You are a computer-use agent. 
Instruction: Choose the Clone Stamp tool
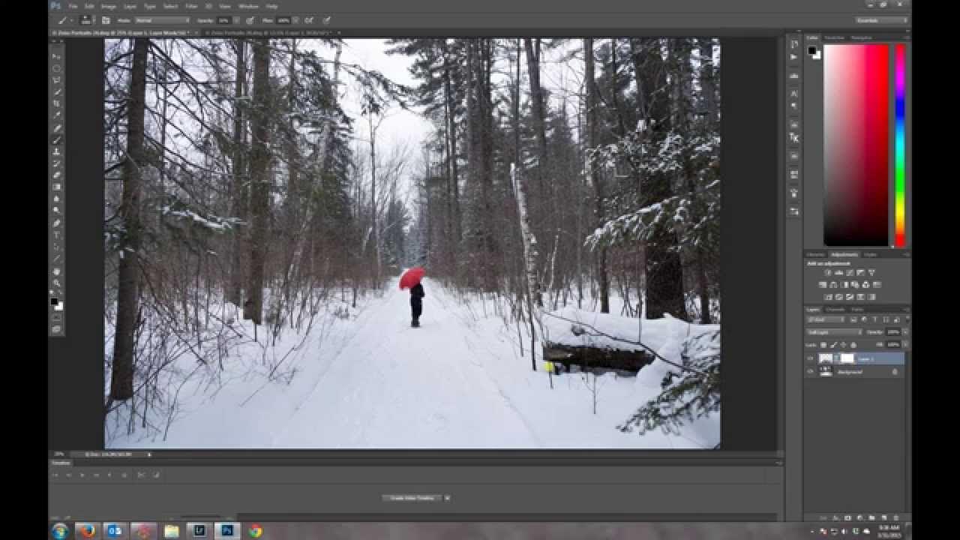coord(57,151)
